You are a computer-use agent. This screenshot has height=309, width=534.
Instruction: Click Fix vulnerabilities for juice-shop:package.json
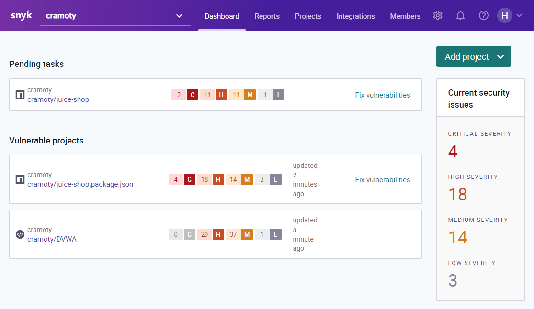click(383, 180)
